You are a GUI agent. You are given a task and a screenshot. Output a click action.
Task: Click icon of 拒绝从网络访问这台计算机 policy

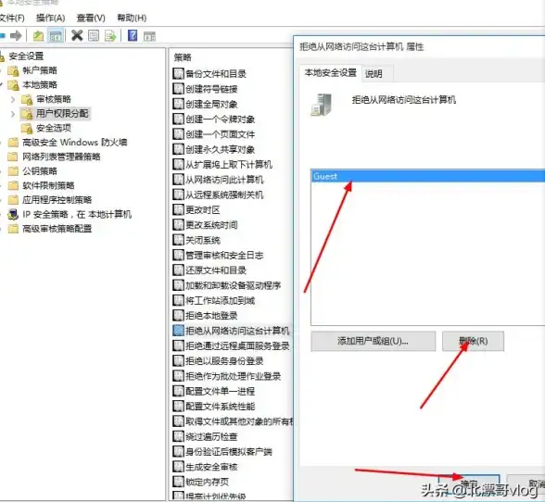(178, 331)
